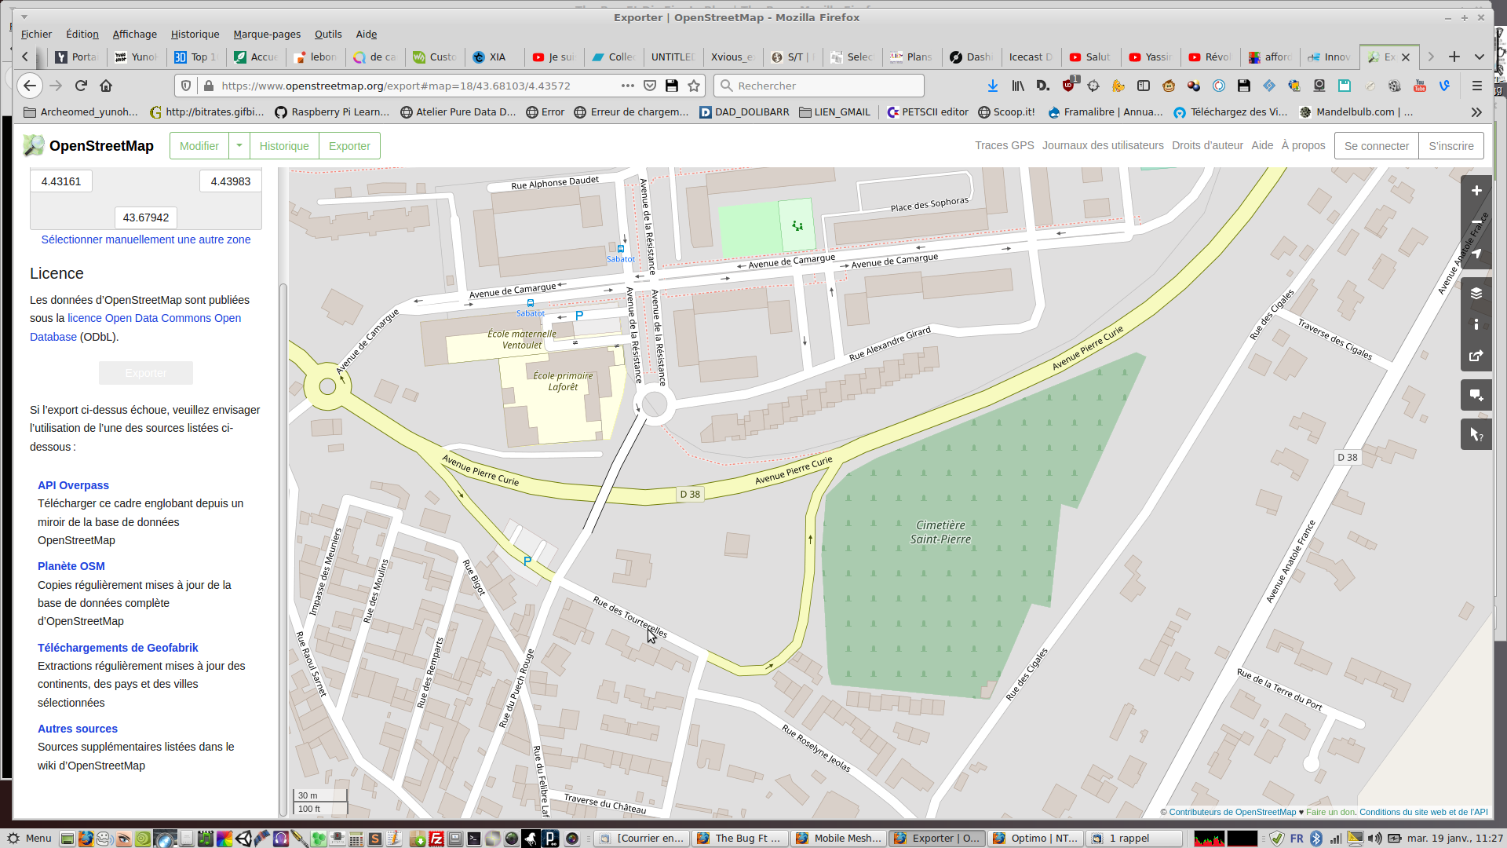Screen dimensions: 1507x848
Task: Bookmark this page with star icon
Action: tap(694, 86)
